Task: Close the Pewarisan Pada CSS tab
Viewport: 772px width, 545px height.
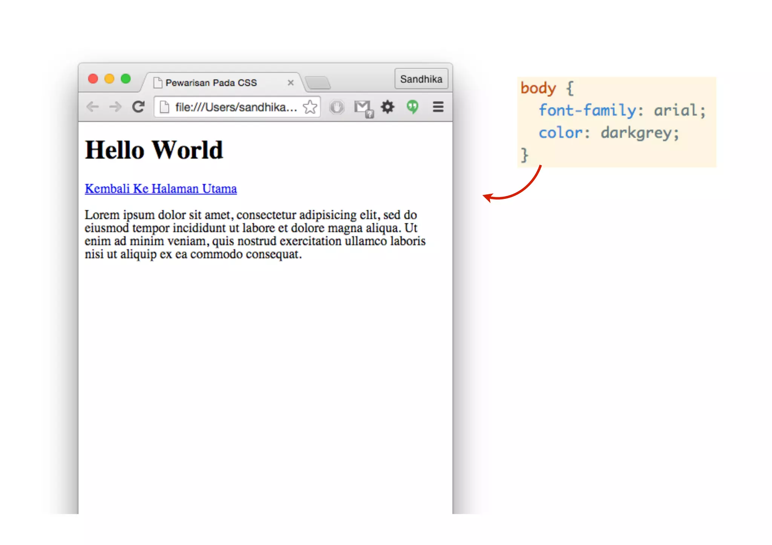Action: pyautogui.click(x=291, y=82)
